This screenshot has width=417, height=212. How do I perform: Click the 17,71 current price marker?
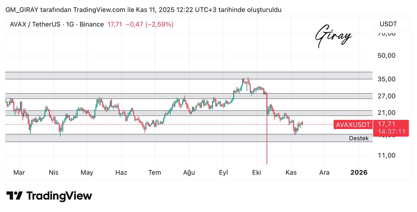pyautogui.click(x=386, y=124)
